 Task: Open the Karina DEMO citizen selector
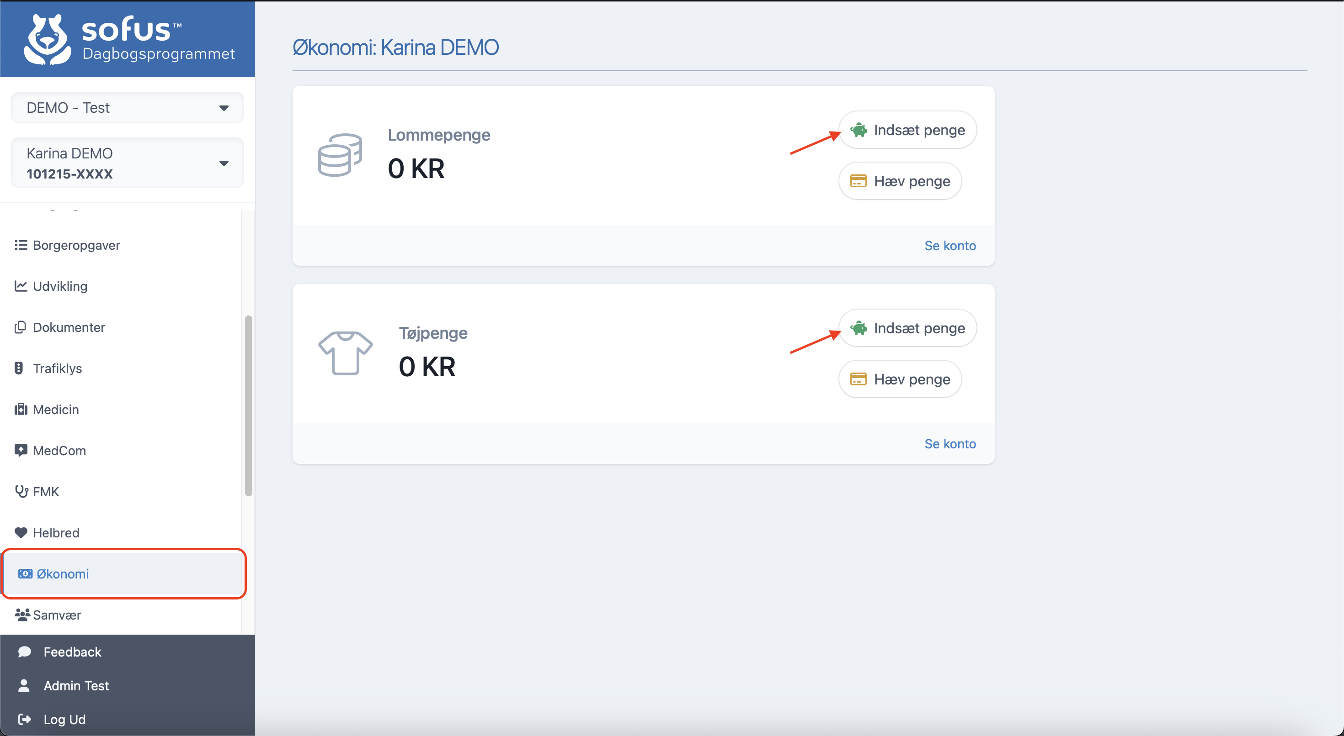pyautogui.click(x=127, y=163)
